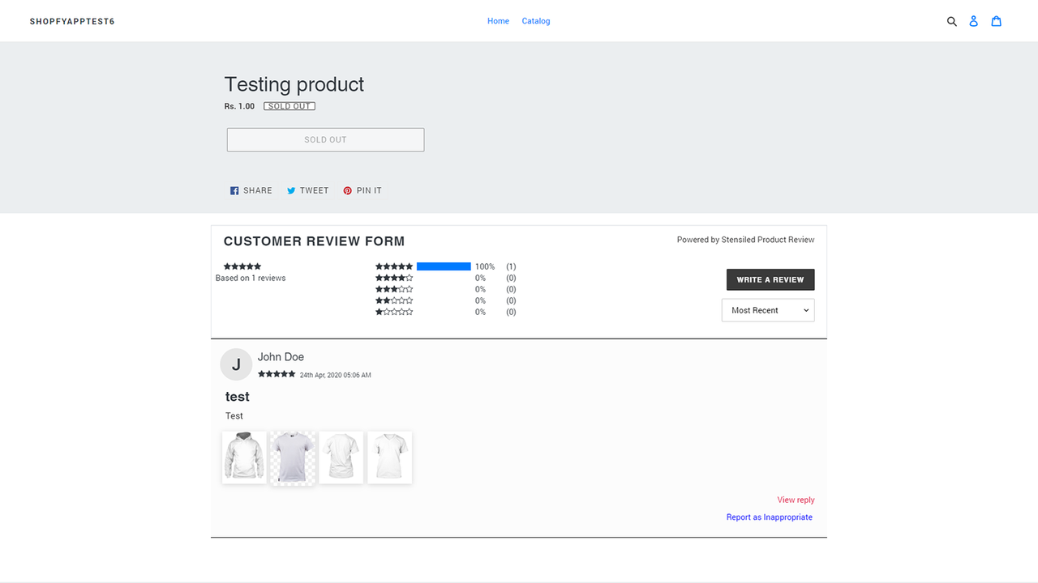Open the search icon
This screenshot has height=583, width=1038.
click(x=952, y=21)
